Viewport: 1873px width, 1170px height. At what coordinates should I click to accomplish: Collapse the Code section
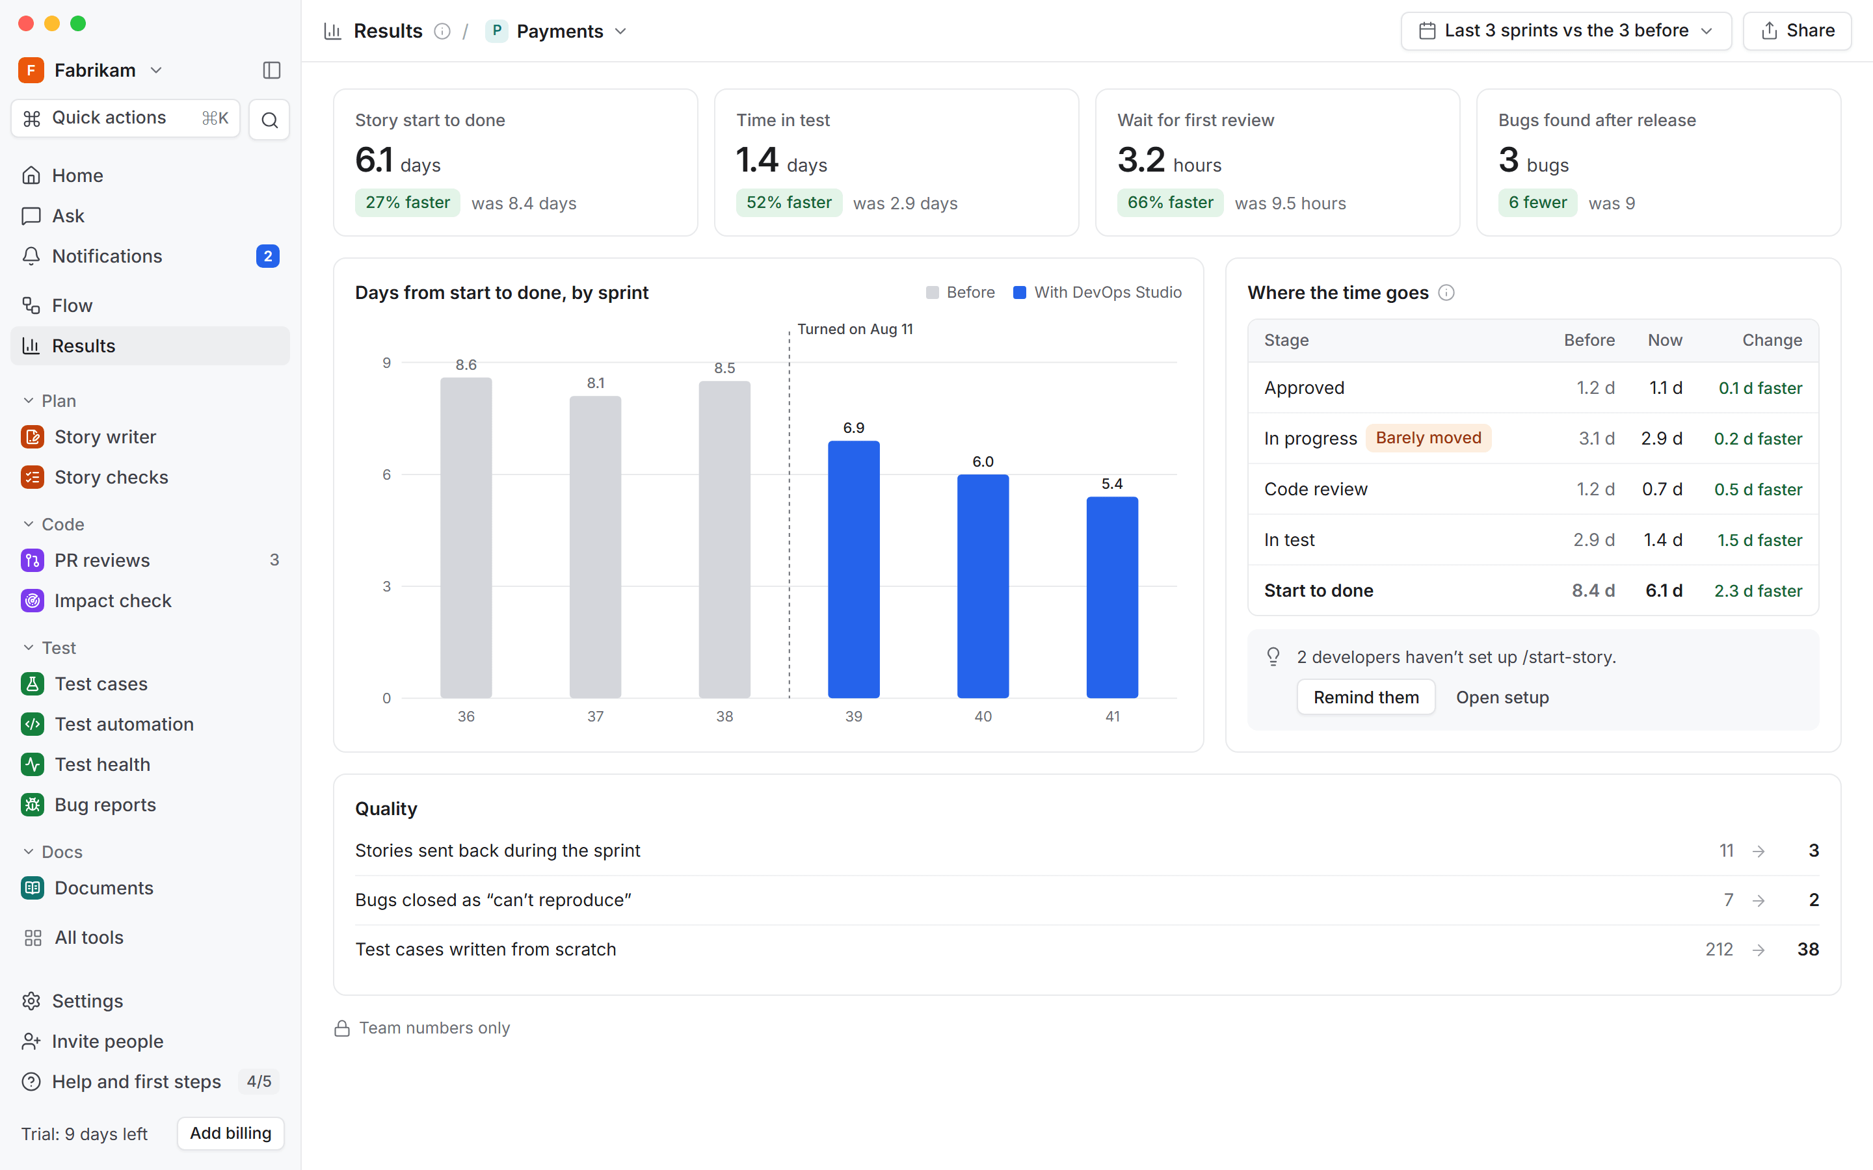(x=53, y=525)
